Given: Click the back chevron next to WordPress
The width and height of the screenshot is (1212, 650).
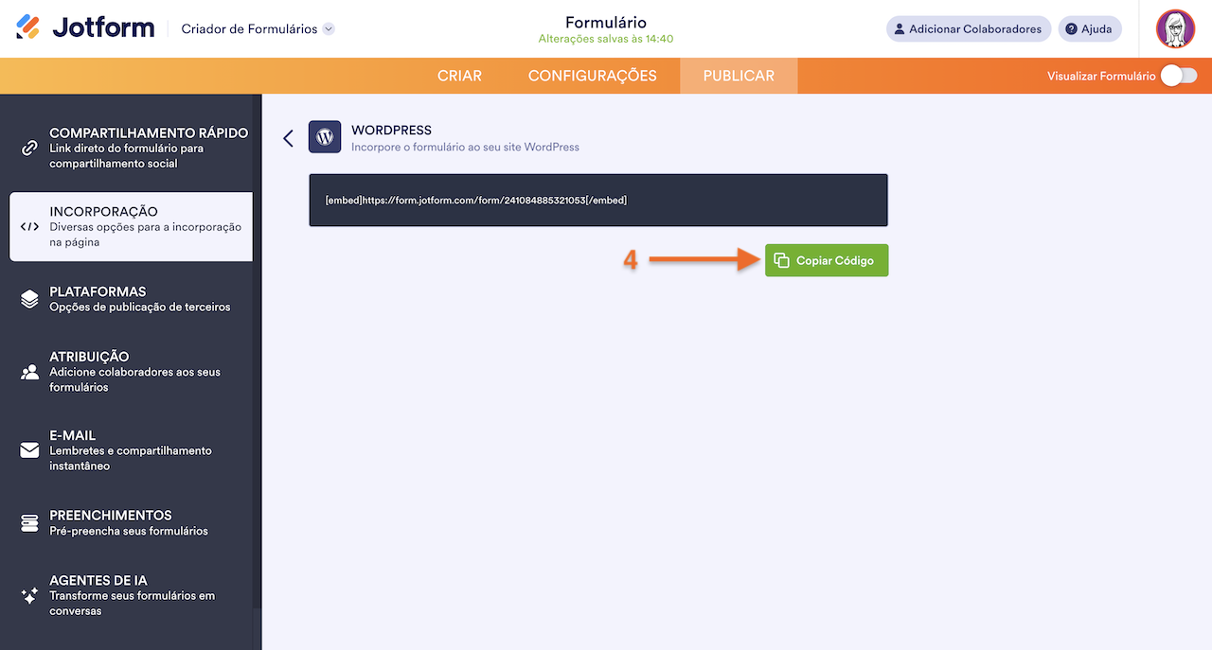Looking at the screenshot, I should [288, 137].
